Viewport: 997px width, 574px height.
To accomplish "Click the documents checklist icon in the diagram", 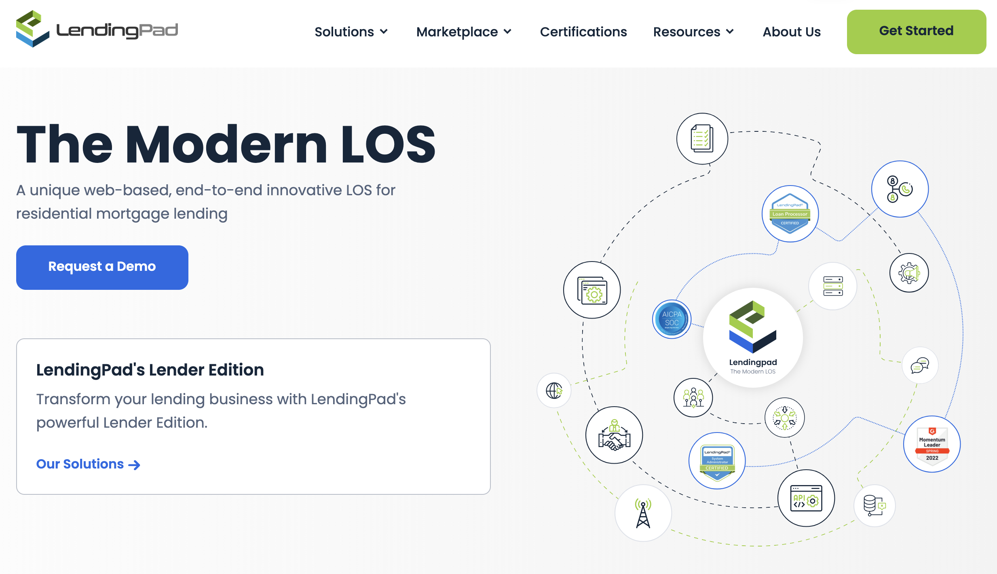I will (x=701, y=138).
